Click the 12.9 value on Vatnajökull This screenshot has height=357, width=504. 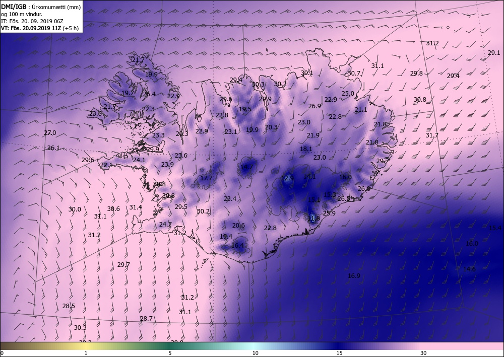288,178
